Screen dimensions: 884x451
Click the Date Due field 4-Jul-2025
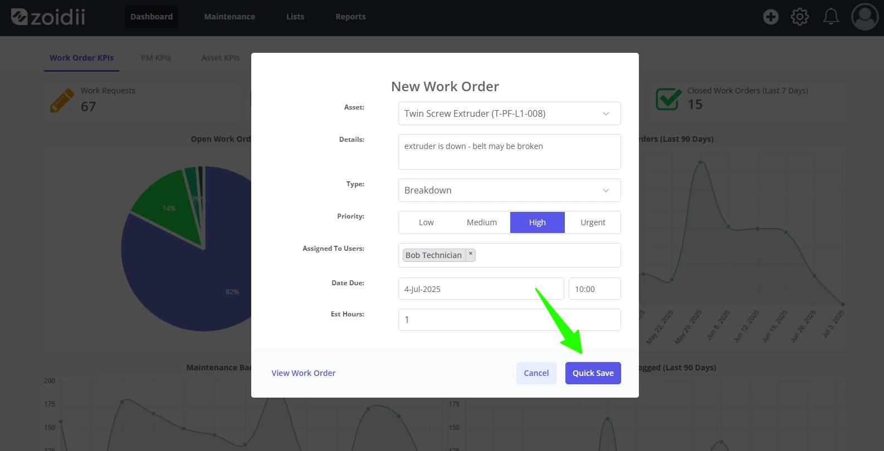coord(481,289)
